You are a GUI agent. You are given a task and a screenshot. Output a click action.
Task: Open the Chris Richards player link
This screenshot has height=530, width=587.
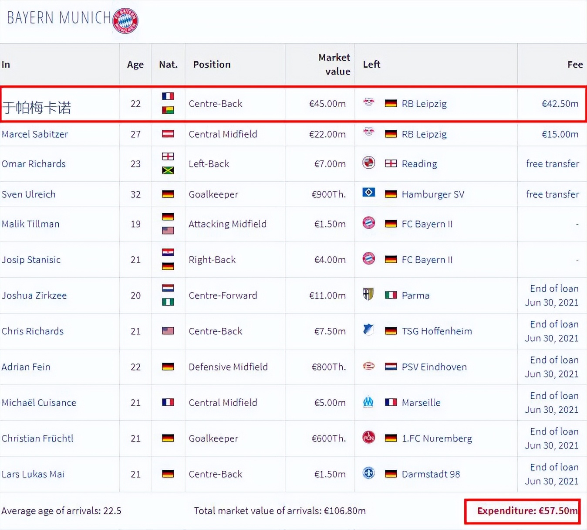[33, 331]
